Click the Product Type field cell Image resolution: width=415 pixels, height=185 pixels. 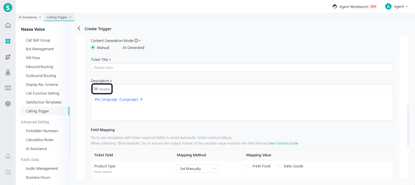pos(132,169)
